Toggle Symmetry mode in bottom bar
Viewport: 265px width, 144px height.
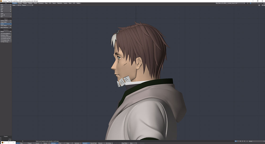click(x=77, y=143)
